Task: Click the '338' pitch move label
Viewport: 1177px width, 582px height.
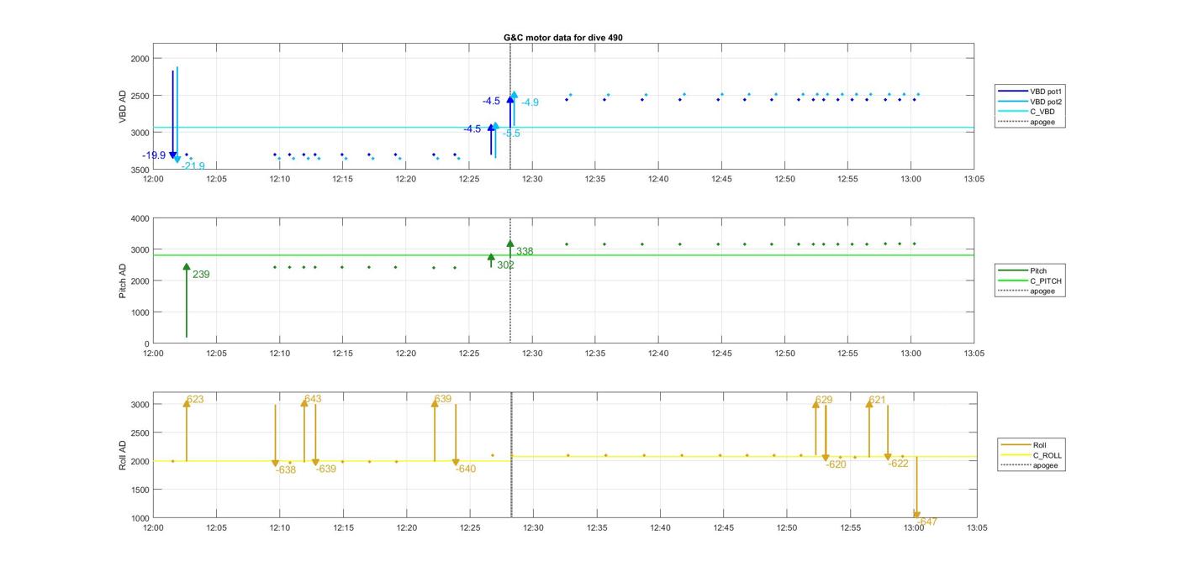Action: click(x=525, y=251)
